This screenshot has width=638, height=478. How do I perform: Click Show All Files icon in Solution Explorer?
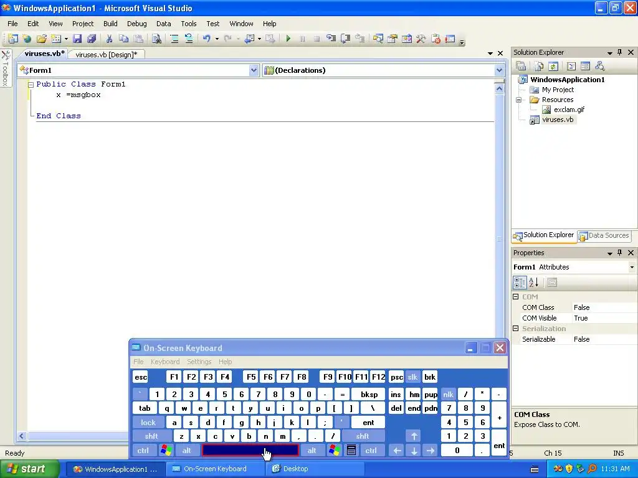point(539,66)
